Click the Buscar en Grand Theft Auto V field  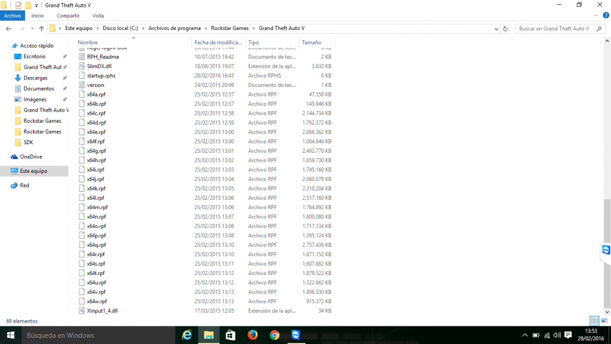point(555,29)
